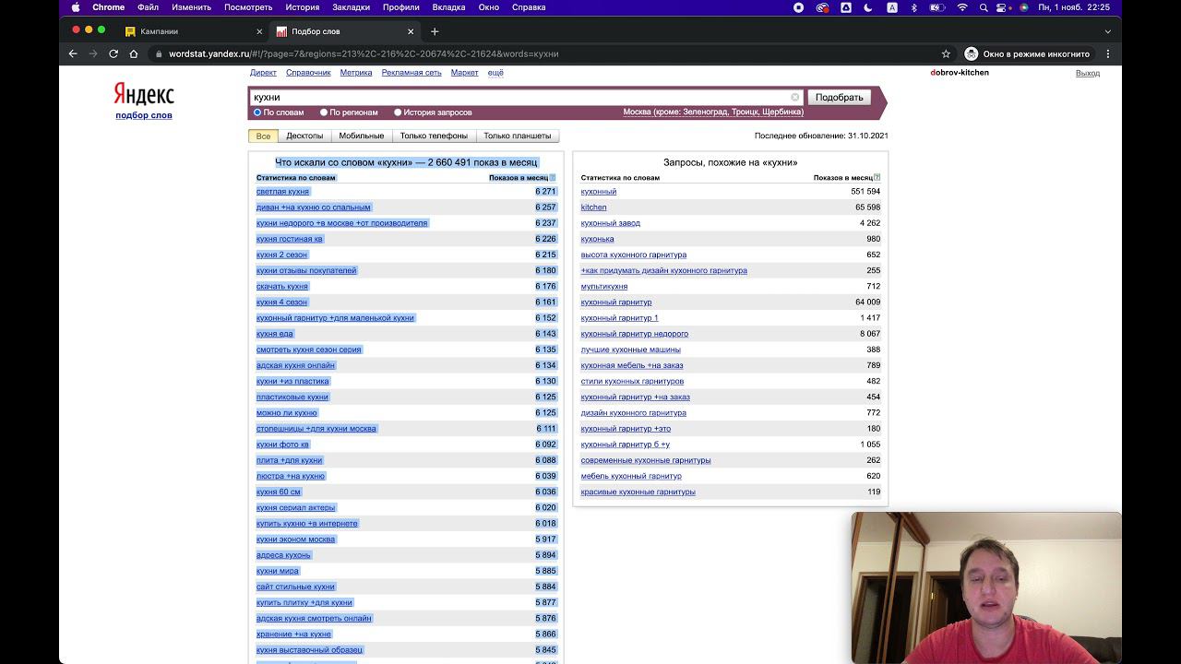Select the По регионам radio button
The height and width of the screenshot is (664, 1181).
324,113
